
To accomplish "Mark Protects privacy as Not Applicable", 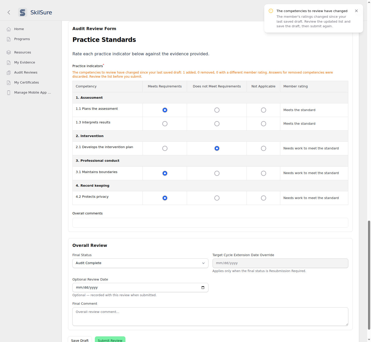I will tap(264, 198).
